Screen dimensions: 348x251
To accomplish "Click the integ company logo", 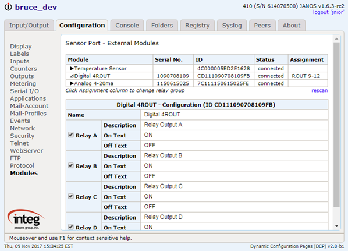I will 26,219.
